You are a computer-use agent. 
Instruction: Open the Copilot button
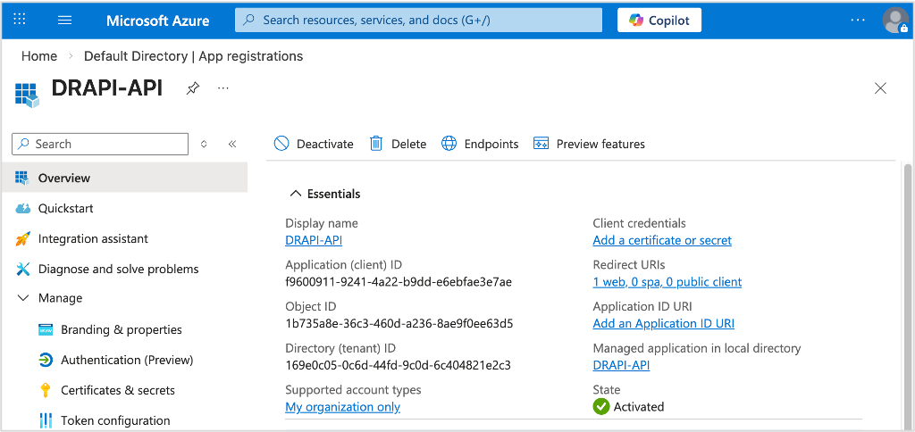click(659, 20)
